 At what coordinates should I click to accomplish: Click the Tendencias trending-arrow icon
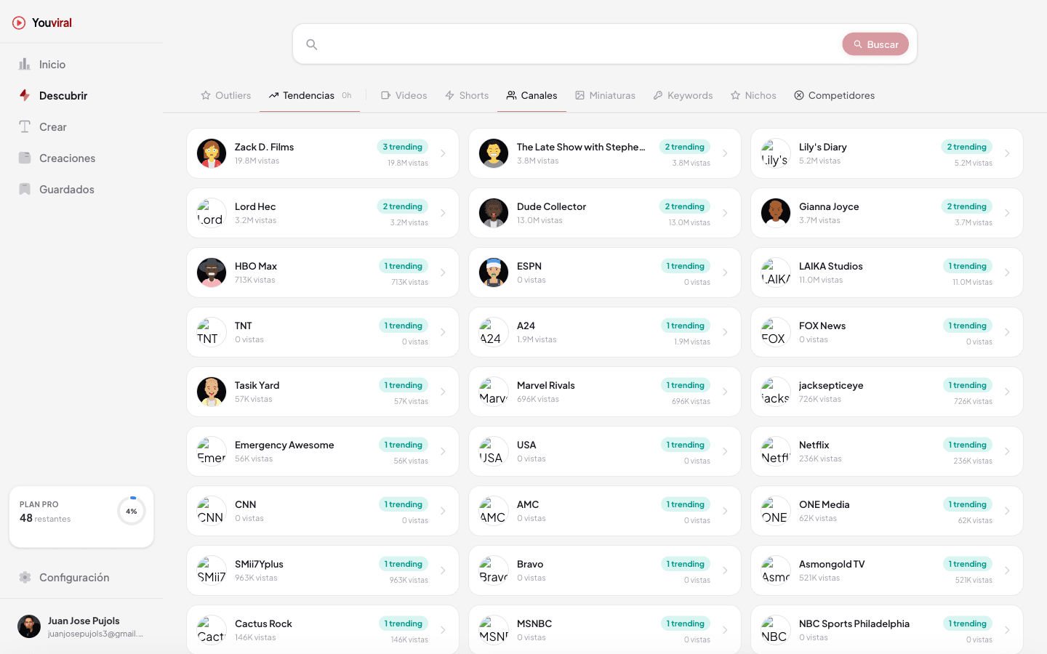pyautogui.click(x=273, y=95)
